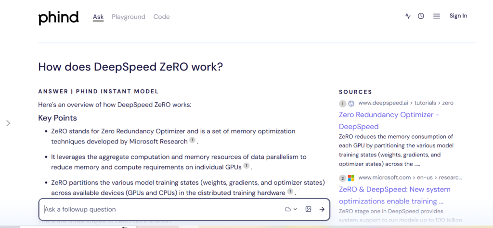Click source number 1 badge in Sources

tap(342, 104)
